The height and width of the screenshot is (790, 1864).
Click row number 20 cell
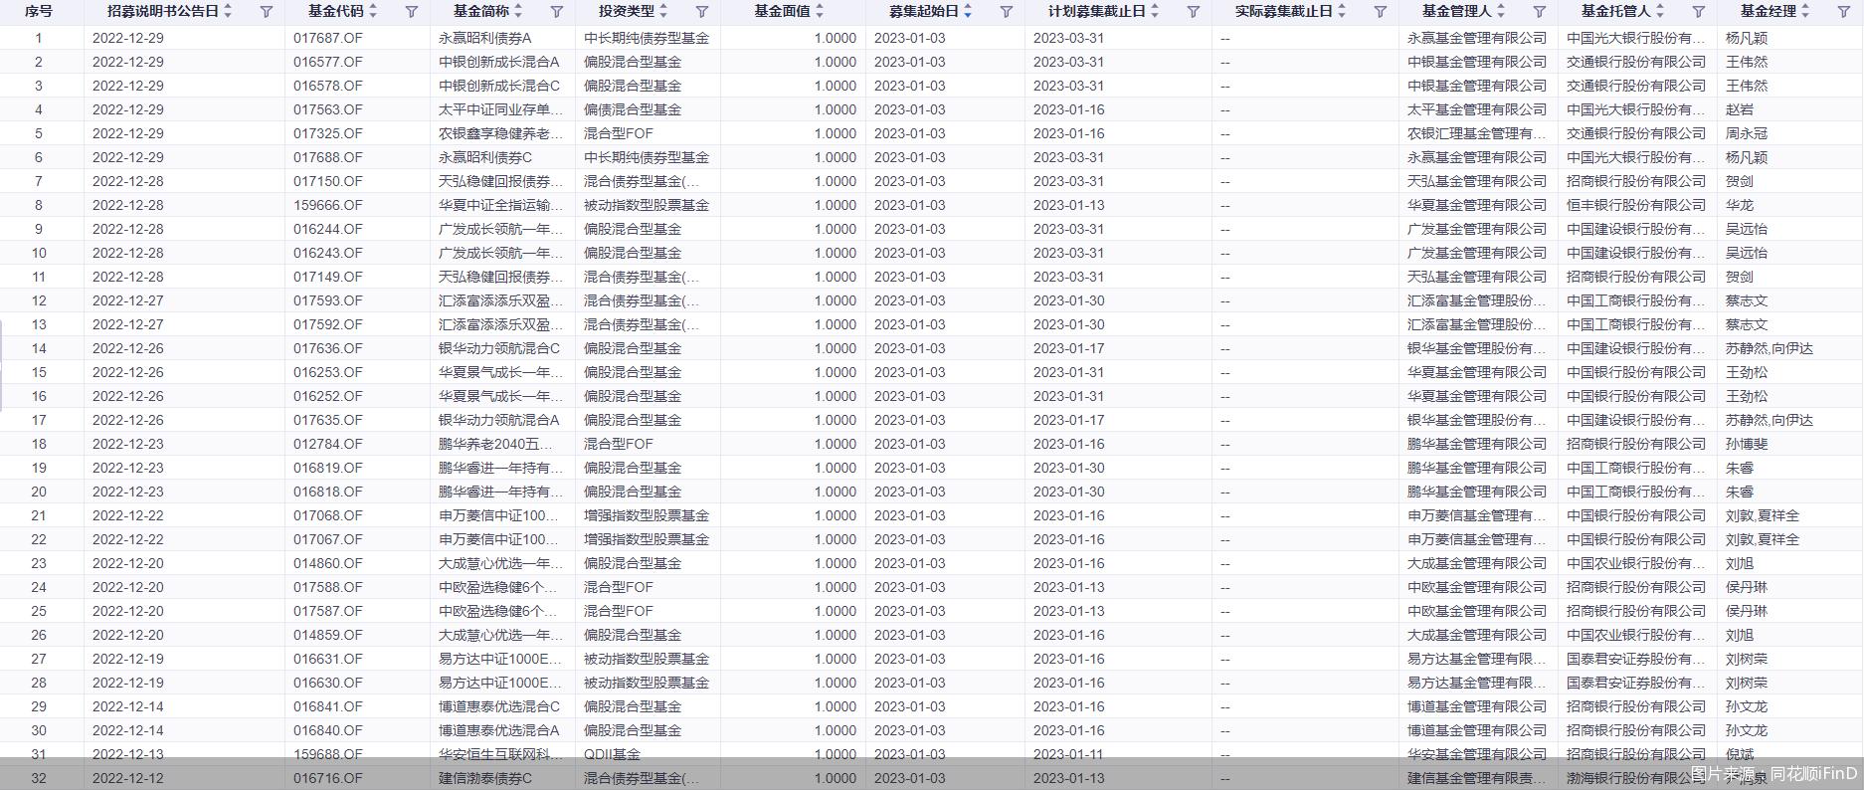(39, 492)
